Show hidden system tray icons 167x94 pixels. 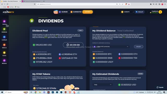click(146, 92)
